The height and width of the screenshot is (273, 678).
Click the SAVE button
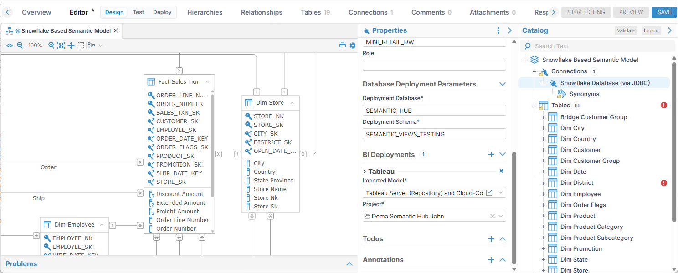tap(664, 12)
